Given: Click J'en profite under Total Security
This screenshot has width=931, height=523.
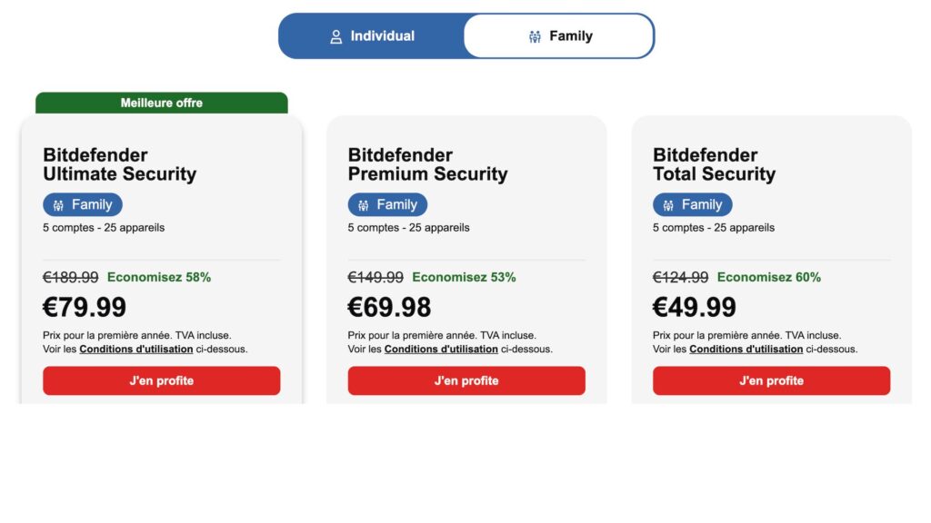Looking at the screenshot, I should click(x=770, y=380).
